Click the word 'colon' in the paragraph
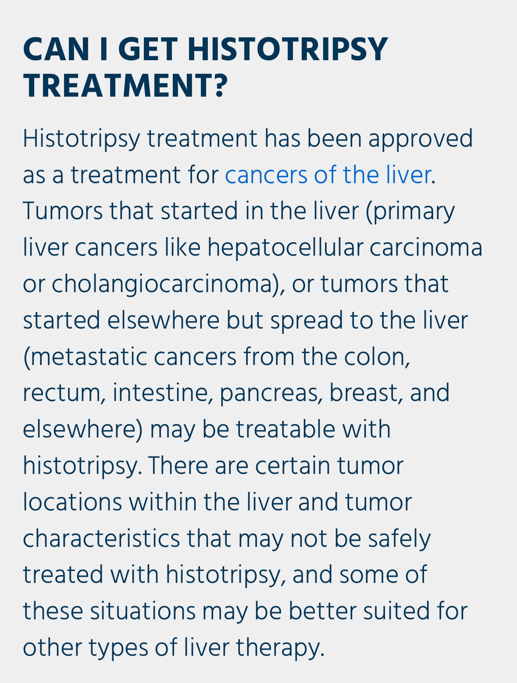The image size is (517, 683). coord(377,357)
